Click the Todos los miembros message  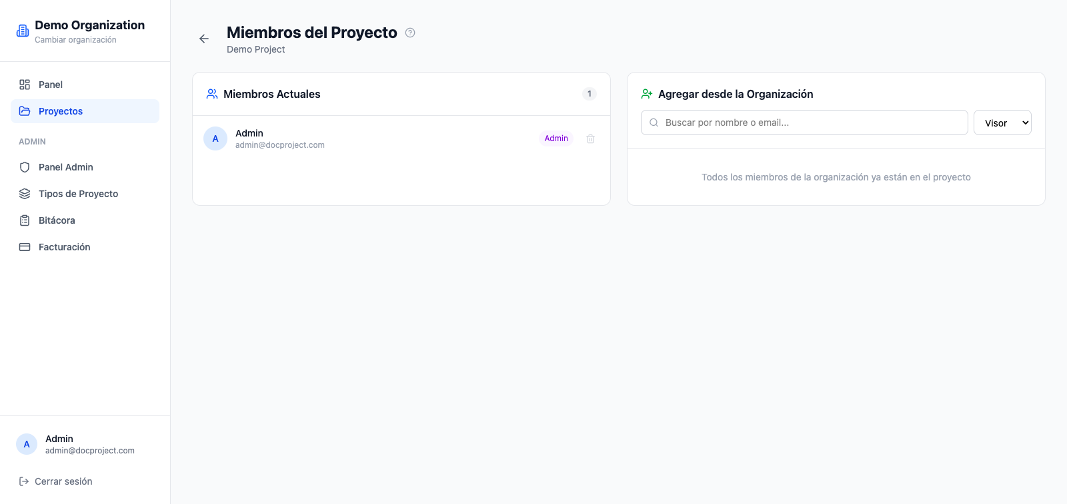[836, 177]
